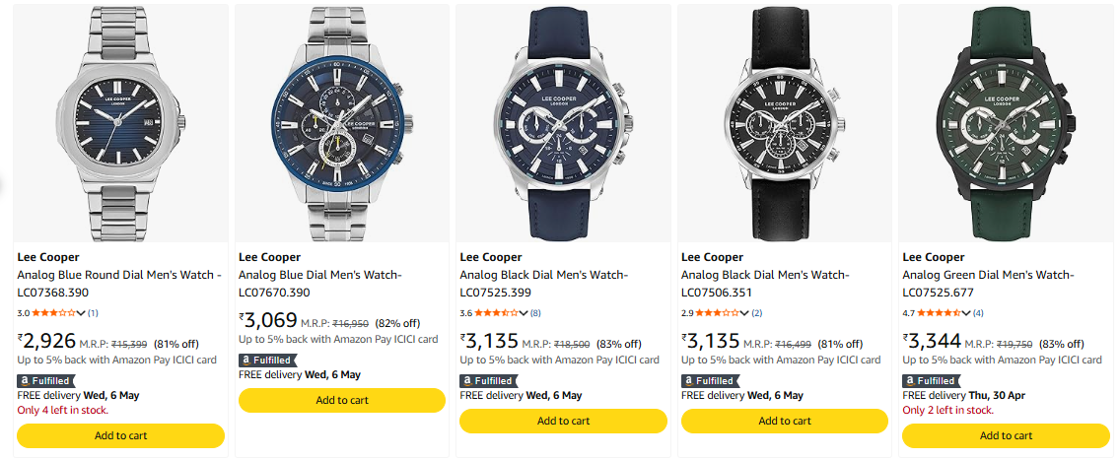Open the blue leather strap watch image
The image size is (1120, 459).
563,123
